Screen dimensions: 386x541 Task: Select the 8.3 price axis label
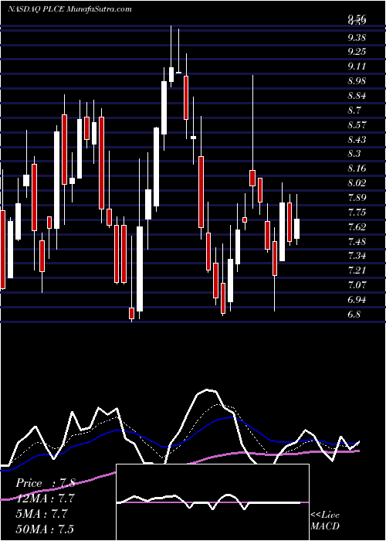coord(354,154)
